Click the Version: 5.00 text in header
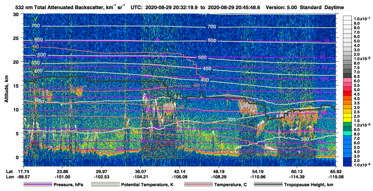This screenshot has height=191, width=373. click(281, 8)
